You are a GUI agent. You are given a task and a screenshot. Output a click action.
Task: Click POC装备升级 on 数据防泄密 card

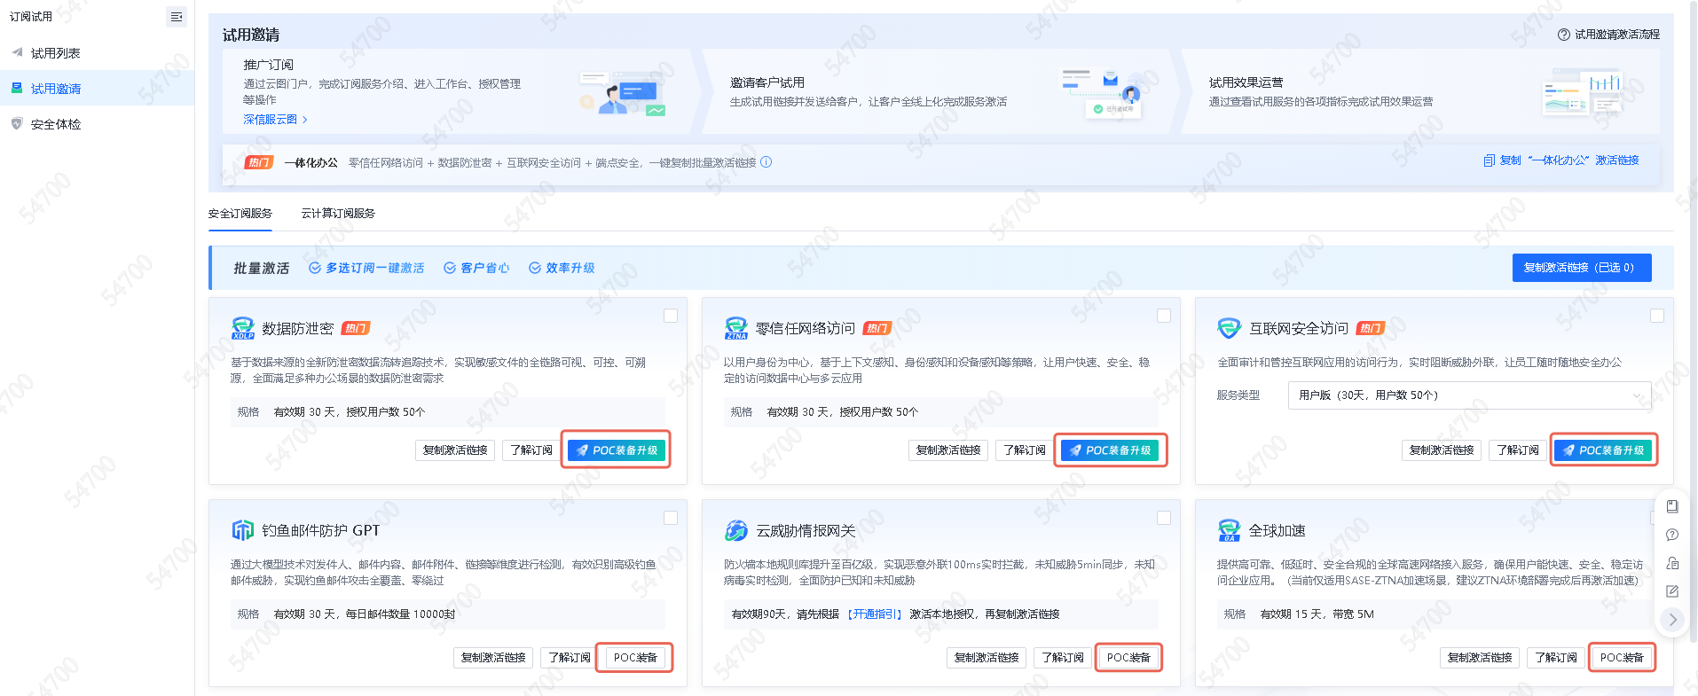pos(616,450)
